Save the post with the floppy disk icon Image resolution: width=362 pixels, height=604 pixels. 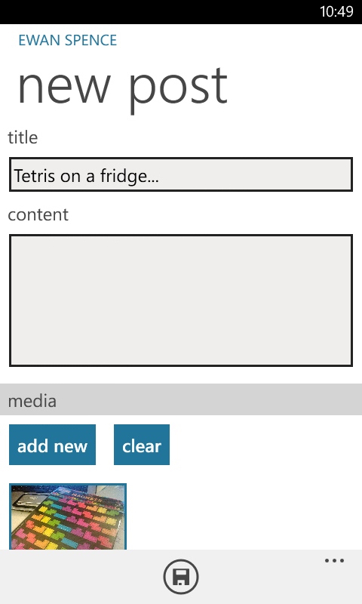181,577
